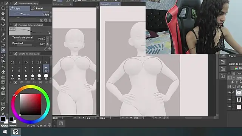
Task: Select the rectangular Selection tool
Action: (x=3, y=29)
